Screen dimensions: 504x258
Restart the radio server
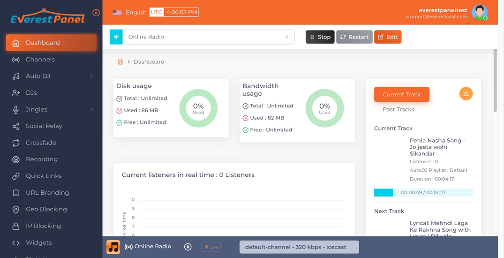[354, 37]
